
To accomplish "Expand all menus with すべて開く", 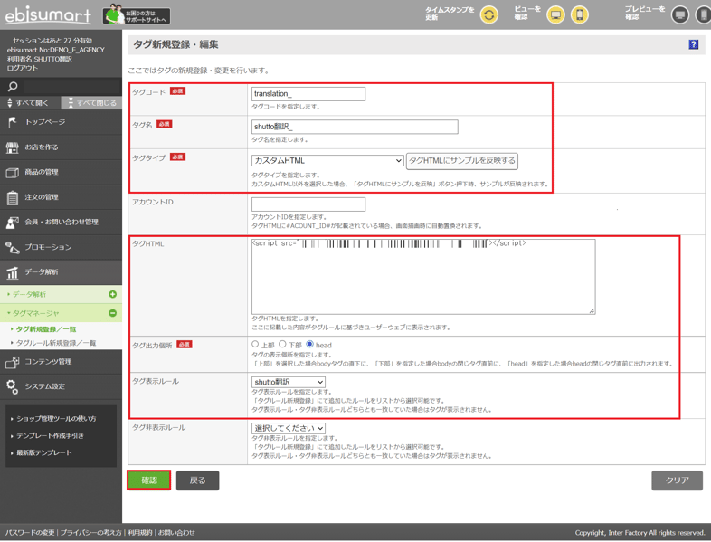I will pyautogui.click(x=31, y=103).
